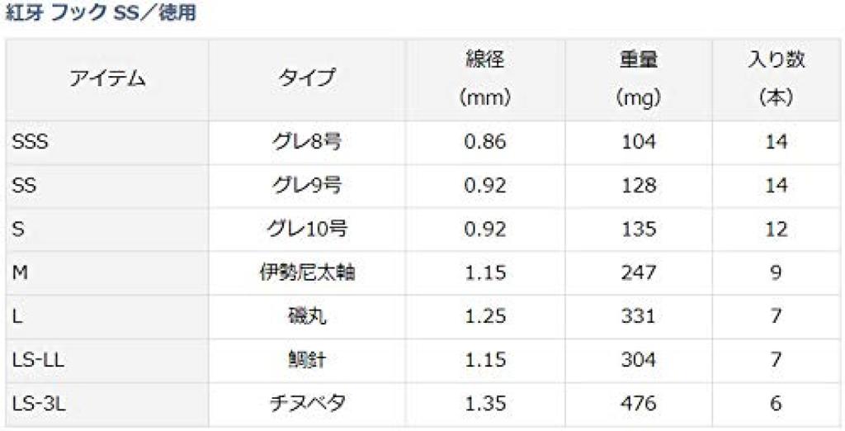845x431 pixels.
Task: Select the 磯丸 type cell
Action: [x=307, y=316]
